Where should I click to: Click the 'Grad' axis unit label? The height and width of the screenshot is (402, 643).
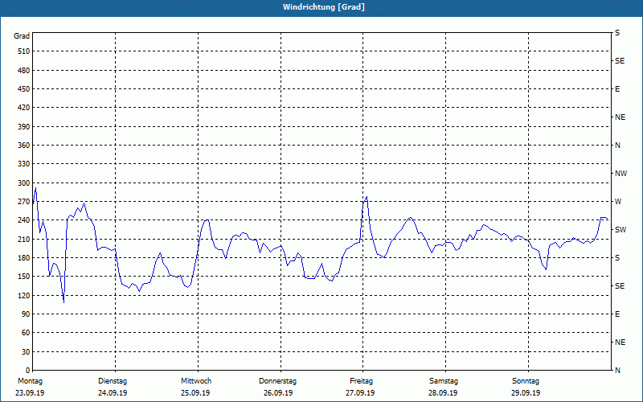tap(22, 36)
